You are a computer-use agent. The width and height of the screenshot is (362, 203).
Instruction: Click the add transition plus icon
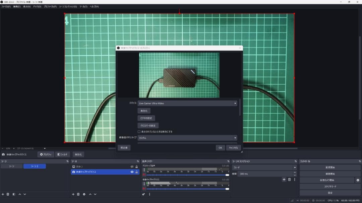pos(284,180)
